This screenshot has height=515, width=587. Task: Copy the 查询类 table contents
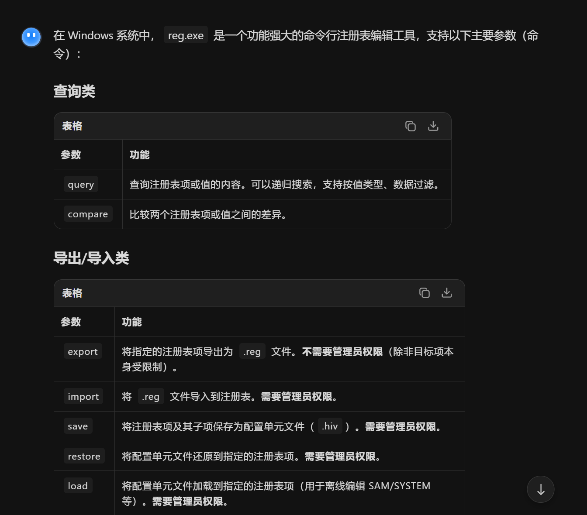(x=411, y=126)
